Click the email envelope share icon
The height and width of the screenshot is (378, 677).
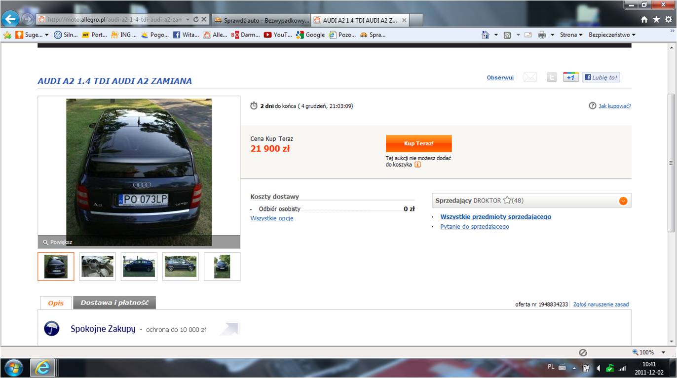point(530,77)
